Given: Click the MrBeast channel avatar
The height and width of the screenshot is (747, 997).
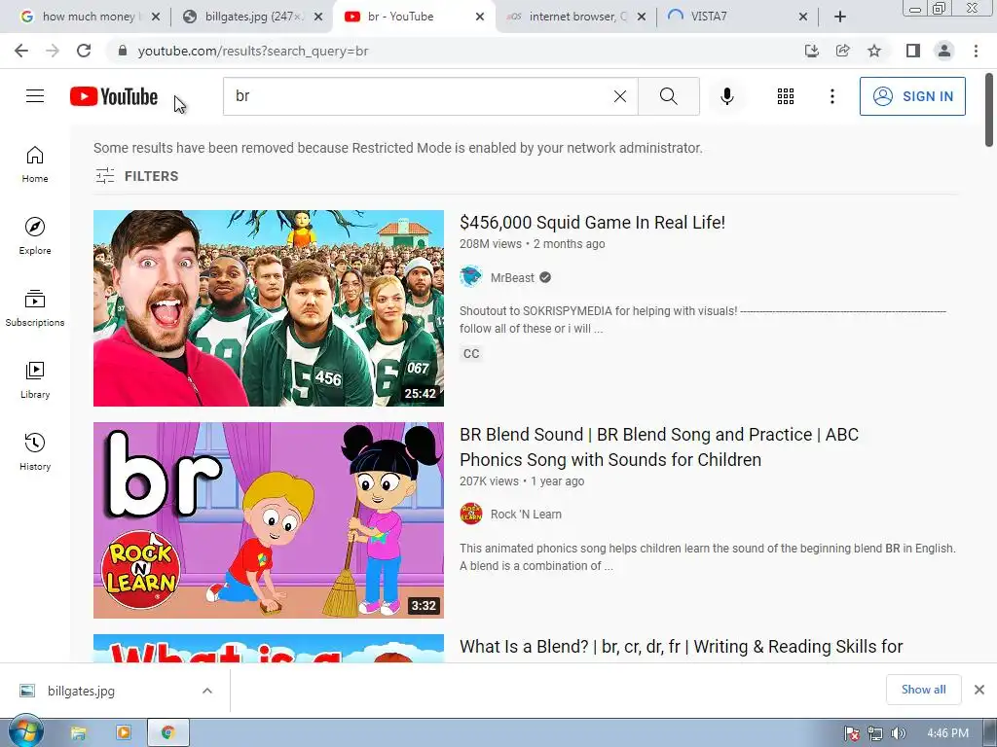Looking at the screenshot, I should point(471,277).
